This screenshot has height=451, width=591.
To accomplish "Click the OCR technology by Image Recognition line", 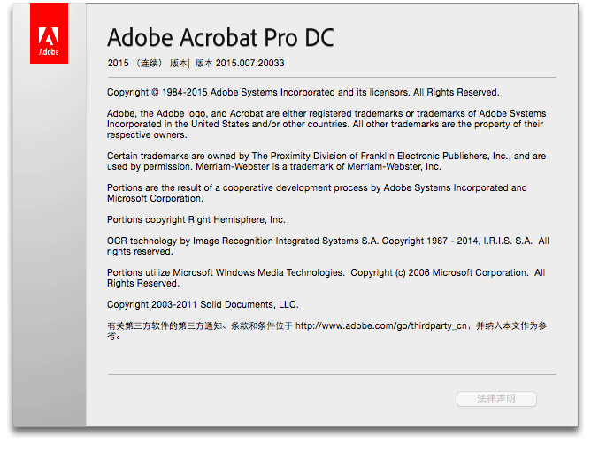I will [x=328, y=241].
